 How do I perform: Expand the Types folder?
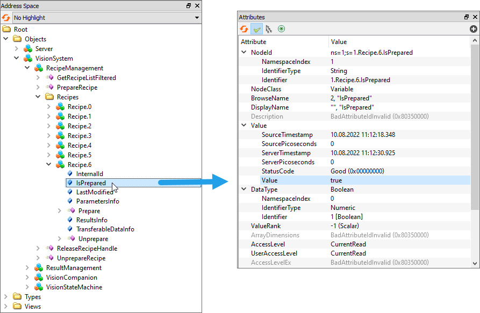click(6, 297)
